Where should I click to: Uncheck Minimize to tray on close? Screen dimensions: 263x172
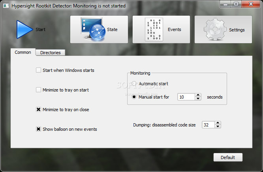(x=38, y=110)
